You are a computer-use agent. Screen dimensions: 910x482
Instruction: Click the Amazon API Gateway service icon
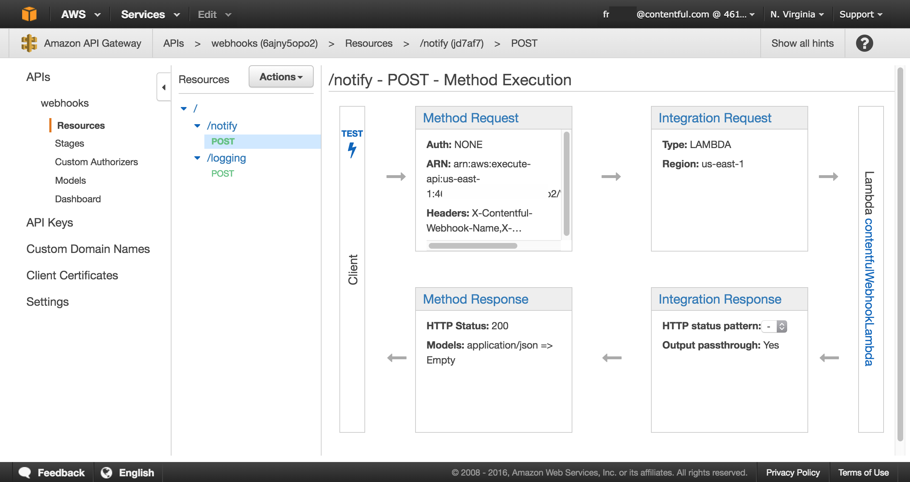pos(29,43)
